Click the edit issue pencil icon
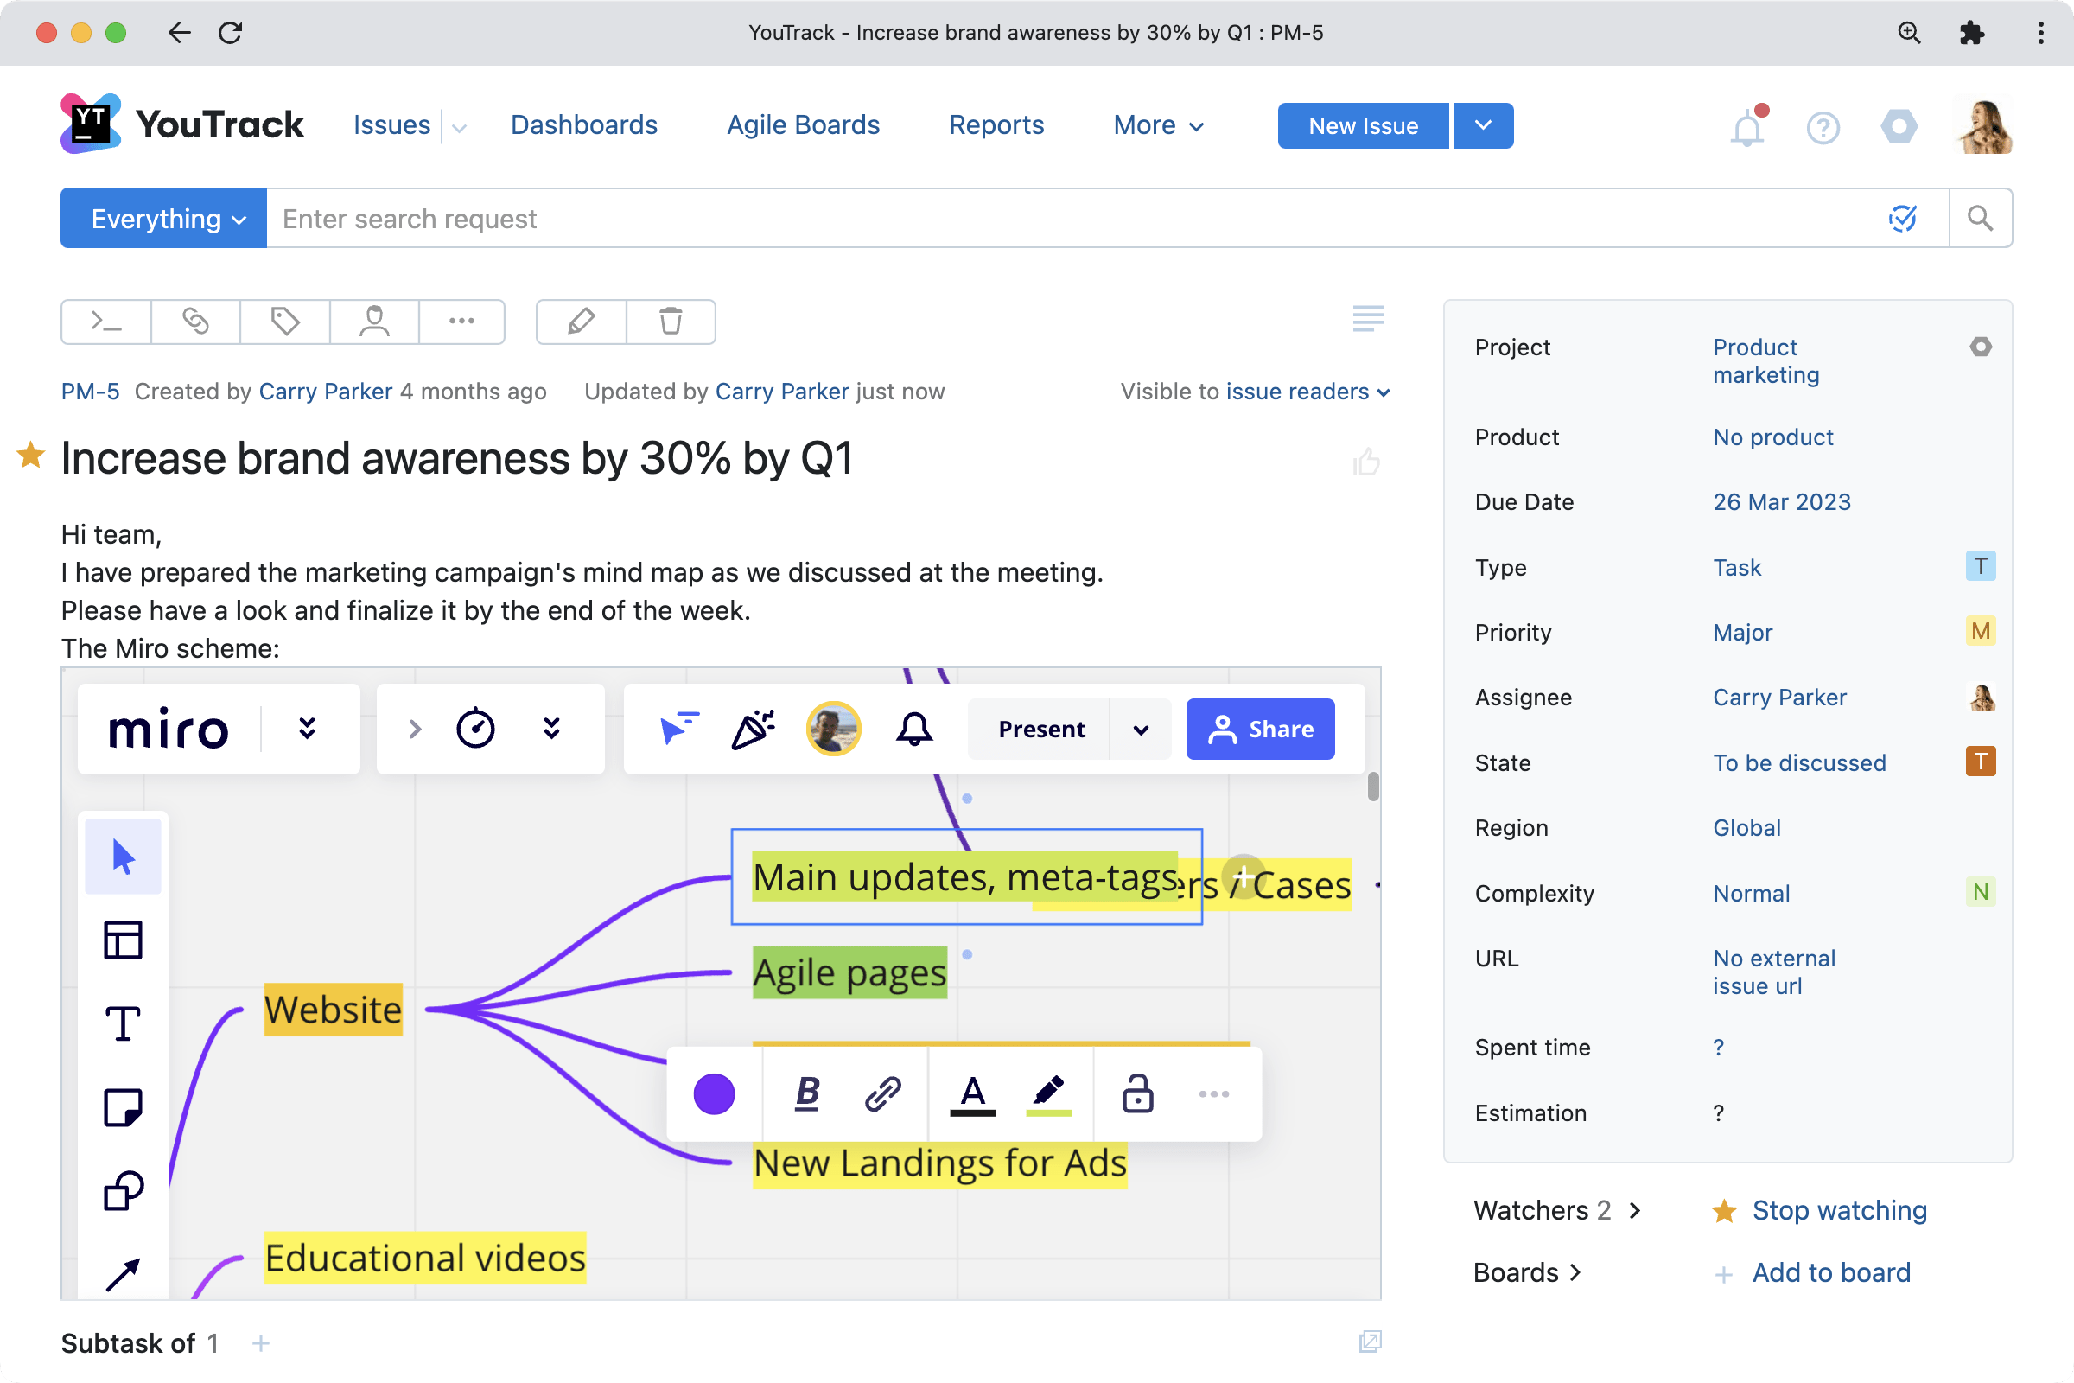 581,321
